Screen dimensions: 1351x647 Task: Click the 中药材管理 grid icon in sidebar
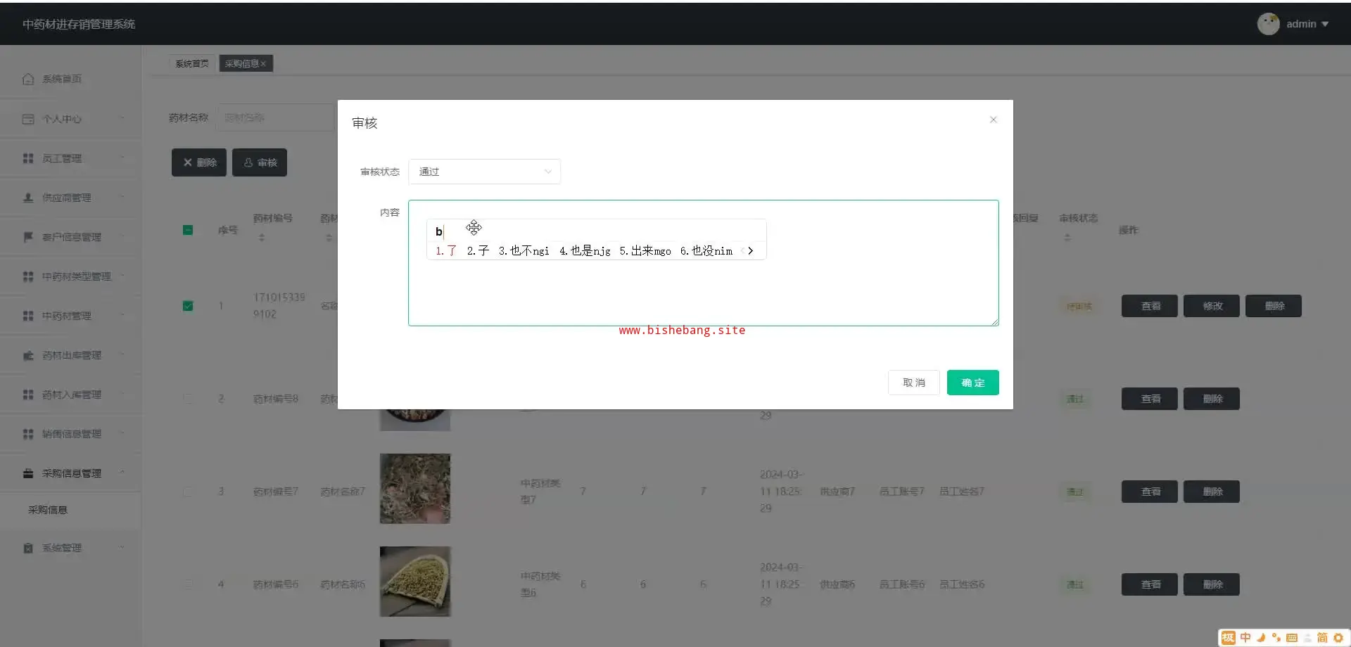pyautogui.click(x=28, y=316)
